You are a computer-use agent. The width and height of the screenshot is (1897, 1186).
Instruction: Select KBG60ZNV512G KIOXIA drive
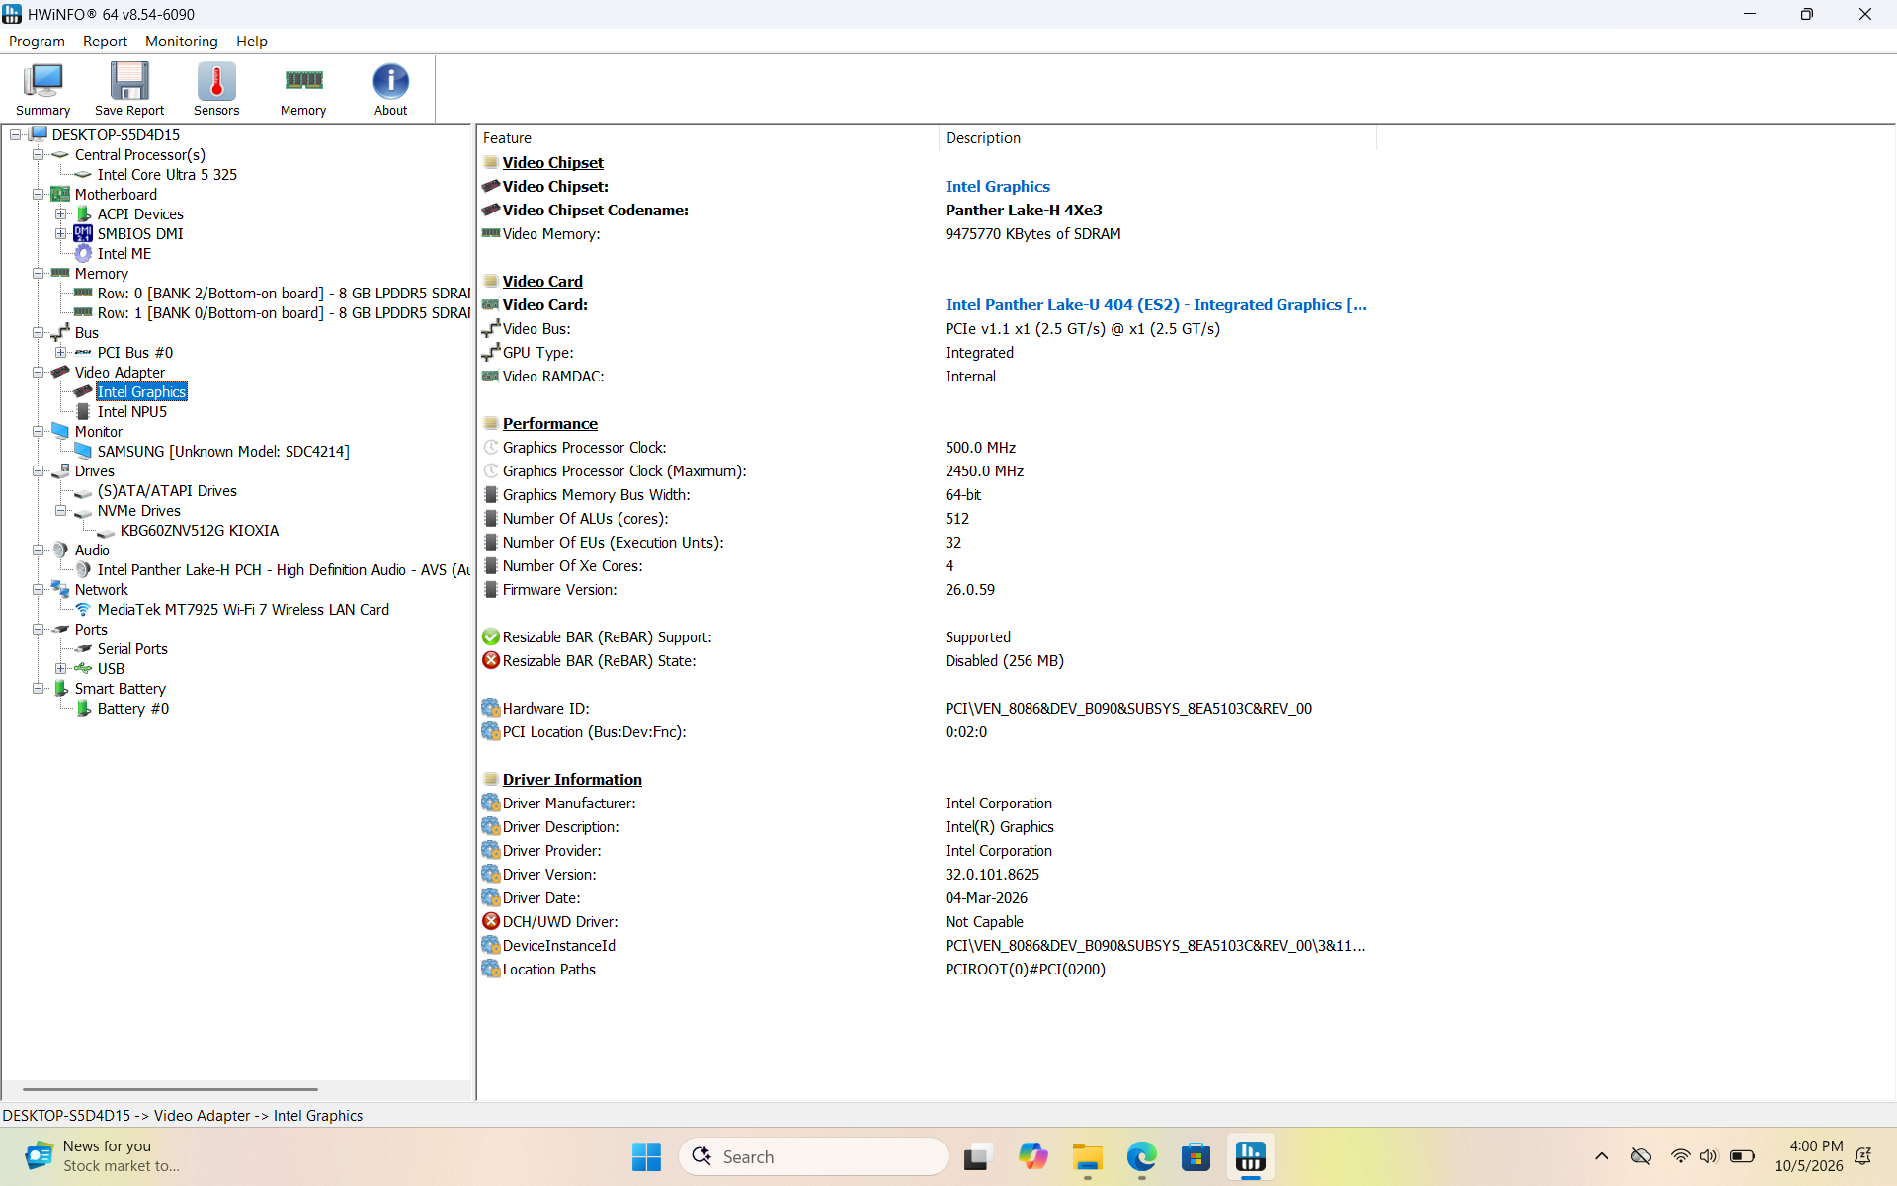click(x=200, y=531)
